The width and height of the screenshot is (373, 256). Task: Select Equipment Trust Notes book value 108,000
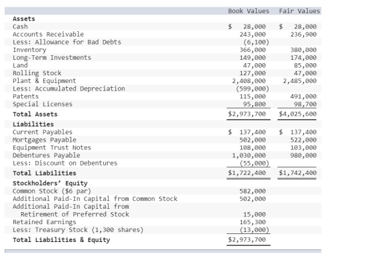[252, 148]
